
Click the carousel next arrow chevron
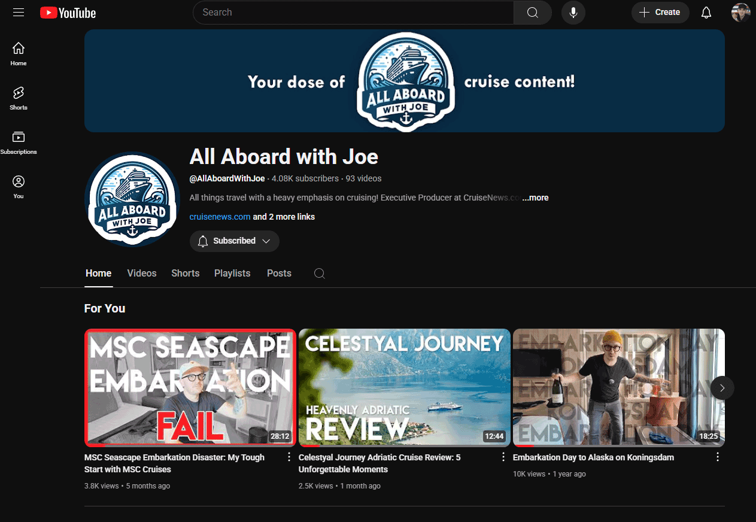(x=722, y=388)
